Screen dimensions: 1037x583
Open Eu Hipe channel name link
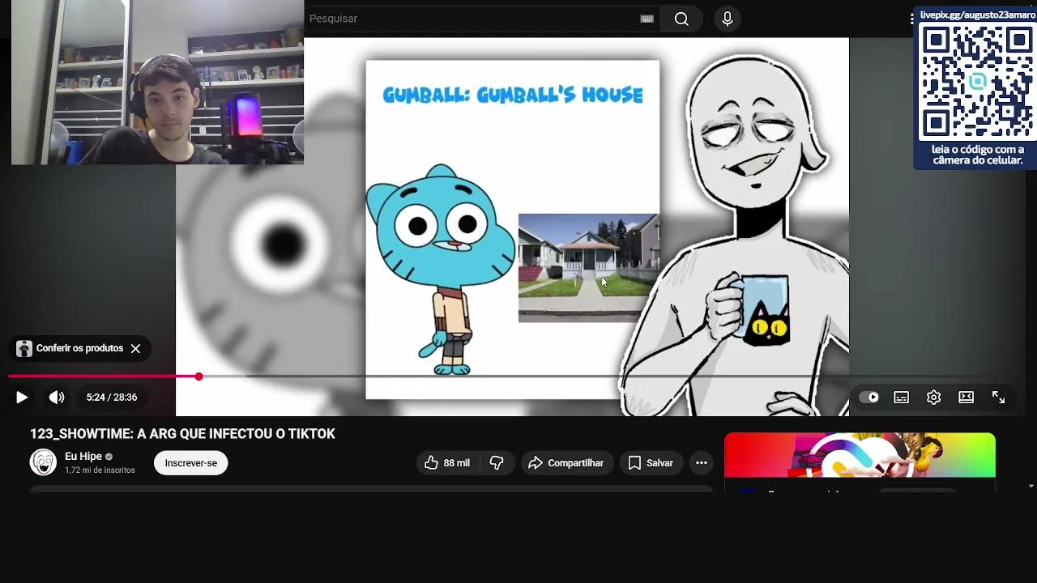pyautogui.click(x=83, y=457)
